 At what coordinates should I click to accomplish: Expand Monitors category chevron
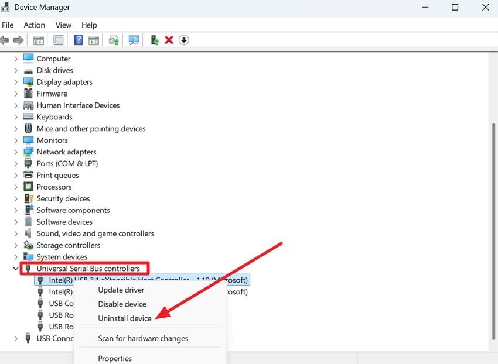pos(16,140)
